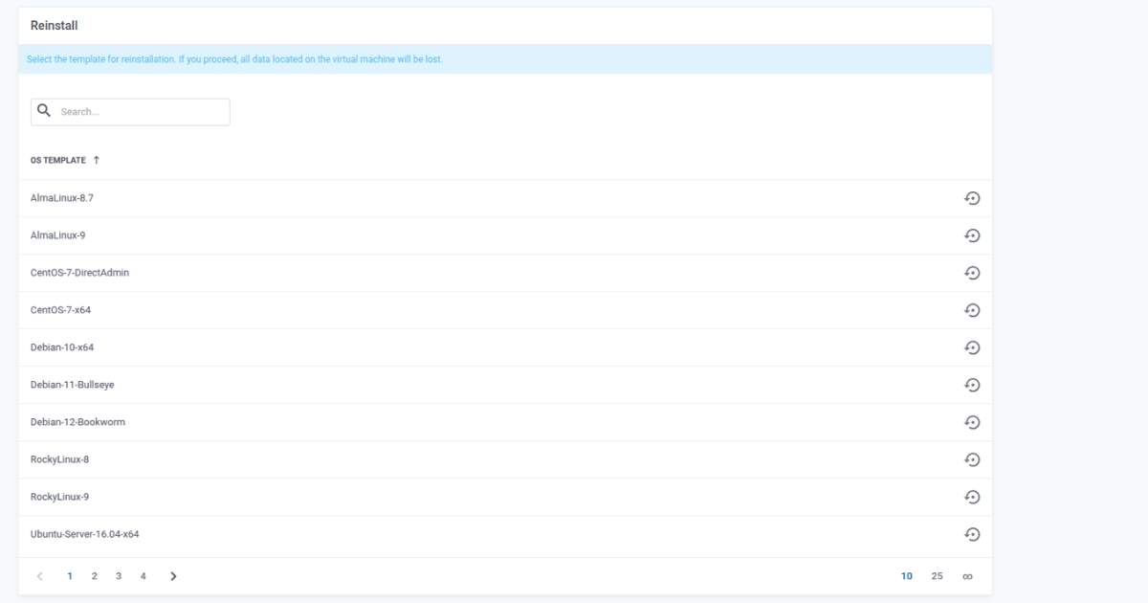Screen dimensions: 1148x603
Task: Click the reinstall icon for RockyLinux-8
Action: [x=971, y=459]
